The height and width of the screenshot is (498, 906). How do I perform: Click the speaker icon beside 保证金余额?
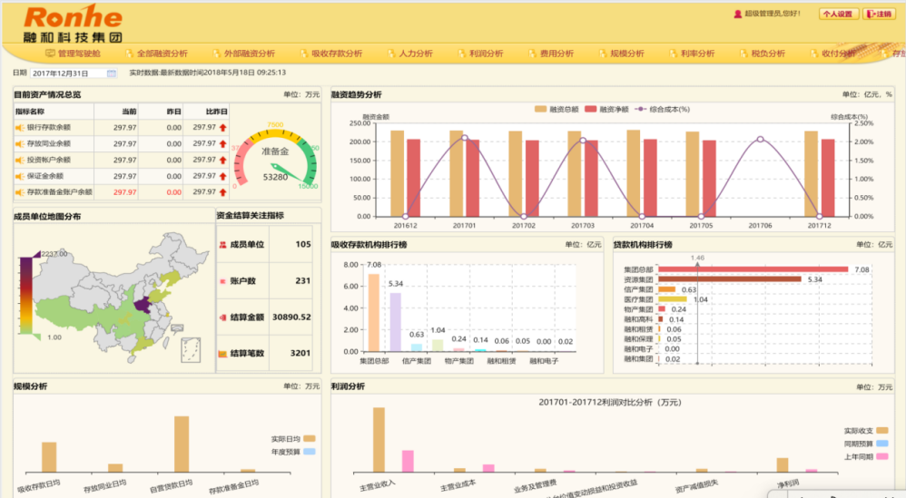coord(19,176)
